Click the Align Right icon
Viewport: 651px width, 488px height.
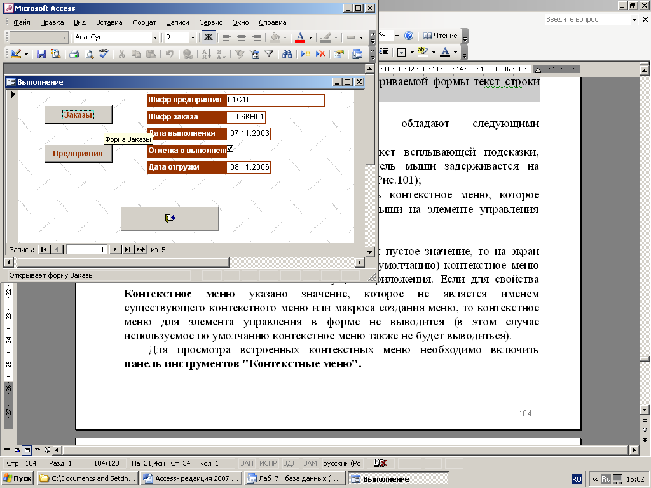click(x=256, y=37)
